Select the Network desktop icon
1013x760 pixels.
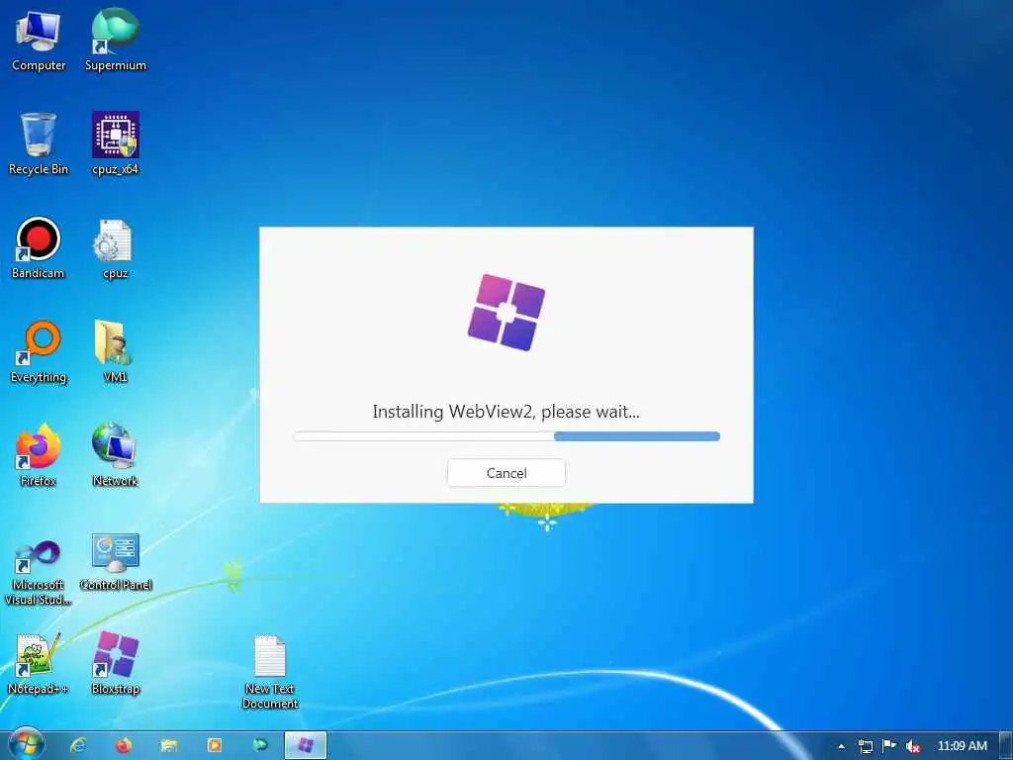coord(115,455)
